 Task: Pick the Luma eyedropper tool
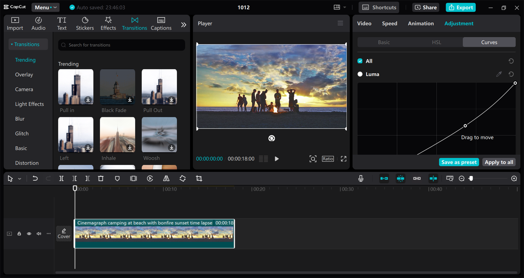(499, 74)
